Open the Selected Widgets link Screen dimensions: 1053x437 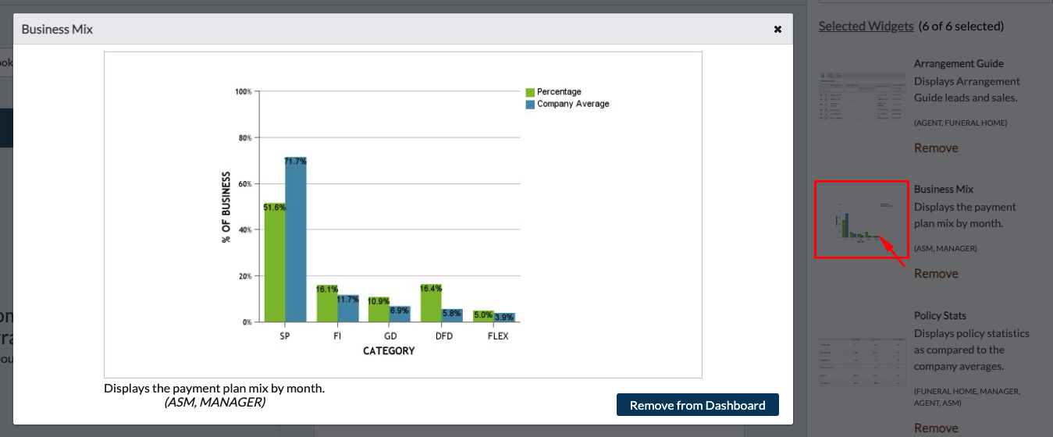[x=866, y=26]
